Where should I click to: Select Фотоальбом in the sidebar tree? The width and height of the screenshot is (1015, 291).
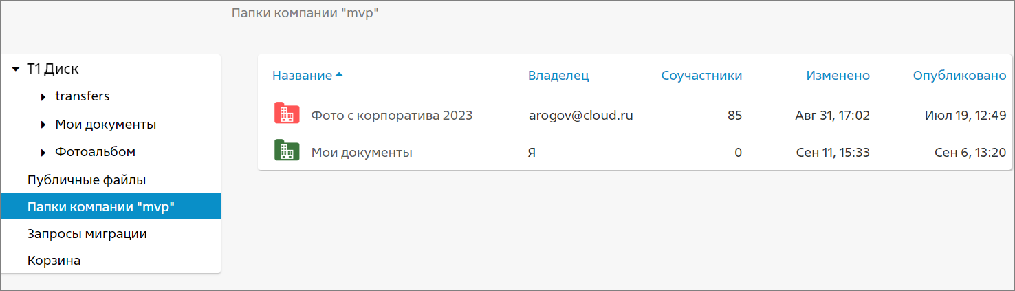(x=96, y=152)
